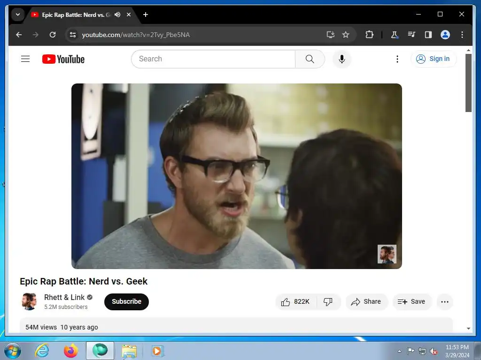Go back with the browser back arrow

tap(19, 35)
